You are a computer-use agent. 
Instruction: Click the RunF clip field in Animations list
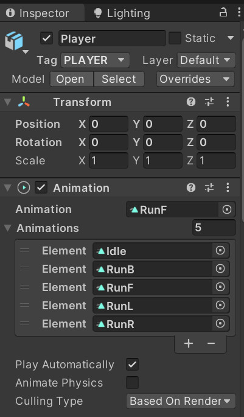tap(153, 287)
